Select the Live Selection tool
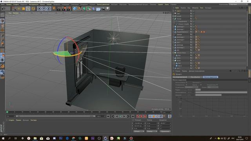The image size is (251, 141). click(x=14, y=9)
